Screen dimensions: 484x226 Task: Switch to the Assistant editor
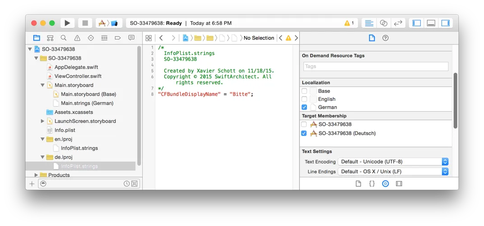tap(383, 23)
